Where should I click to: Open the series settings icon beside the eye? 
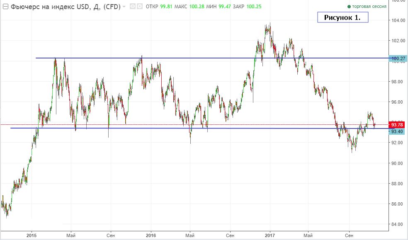(139, 7)
